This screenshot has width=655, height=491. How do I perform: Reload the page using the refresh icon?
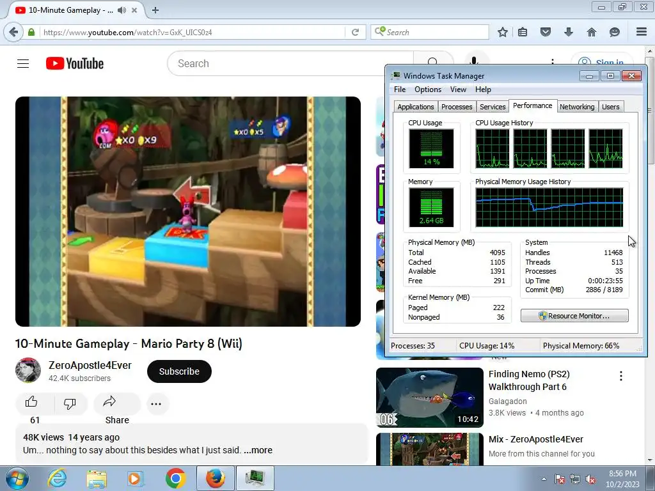(x=355, y=32)
